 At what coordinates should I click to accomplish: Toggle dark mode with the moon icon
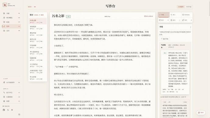click(x=8, y=110)
